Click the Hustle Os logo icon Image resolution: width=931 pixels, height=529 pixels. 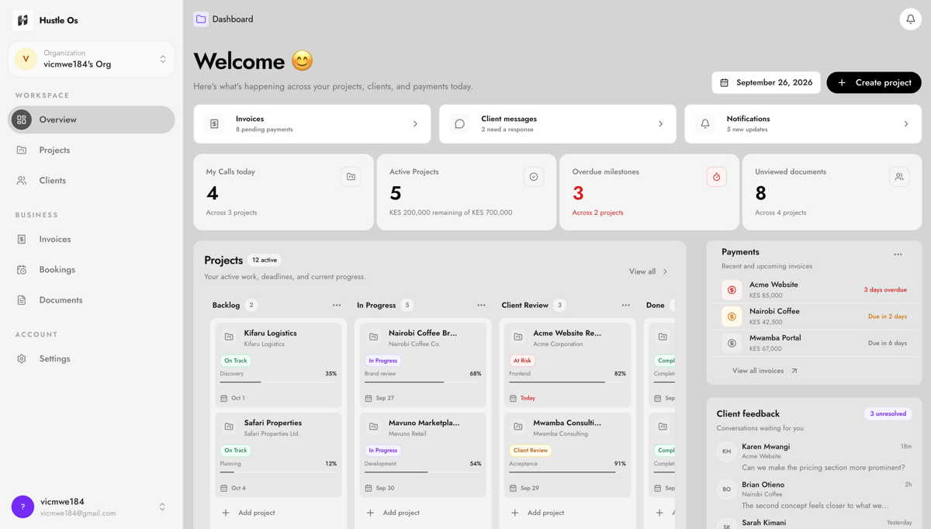(x=22, y=20)
